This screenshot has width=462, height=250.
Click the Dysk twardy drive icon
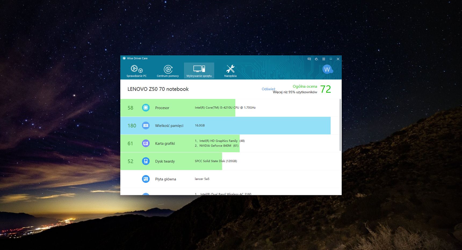(x=146, y=161)
